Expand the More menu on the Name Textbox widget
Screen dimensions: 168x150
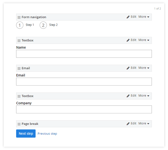tap(144, 40)
